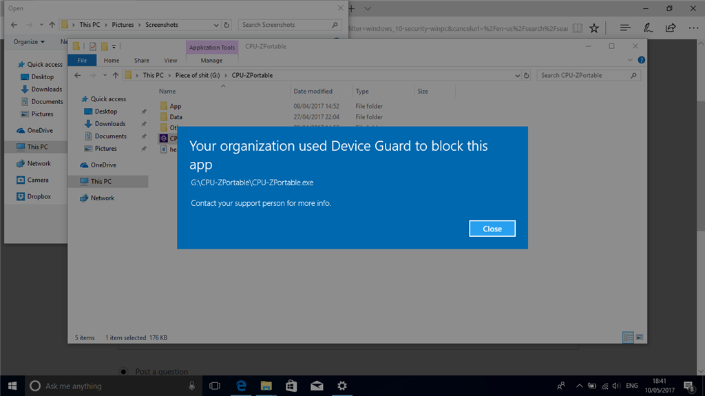This screenshot has width=705, height=396.
Task: Open the Share ribbon tab
Action: click(142, 61)
